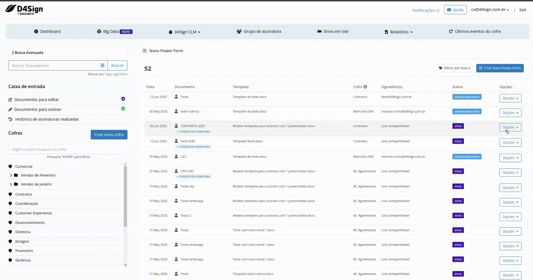This screenshot has height=280, width=533.
Task: Click the green arrow beside Documentos para assinar
Action: coord(123,109)
